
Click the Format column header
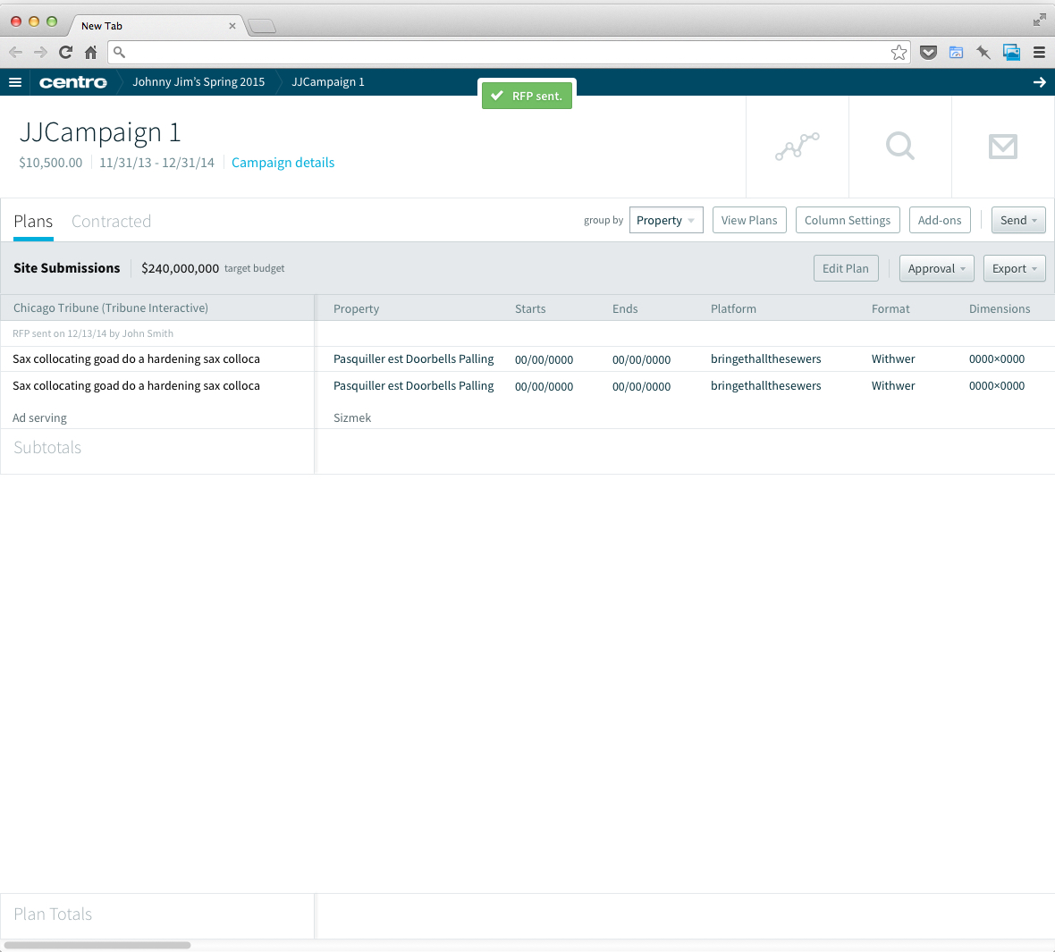890,308
